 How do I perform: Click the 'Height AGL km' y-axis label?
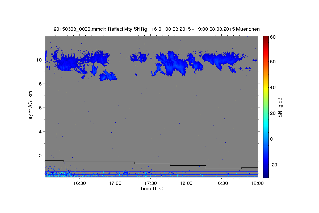[30, 106]
